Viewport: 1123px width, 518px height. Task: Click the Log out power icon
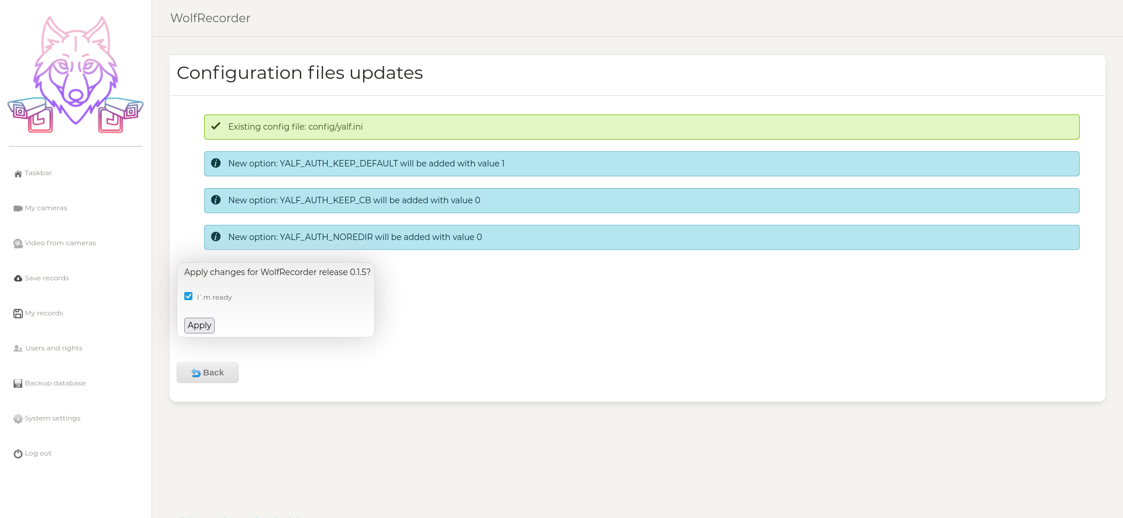pos(18,454)
